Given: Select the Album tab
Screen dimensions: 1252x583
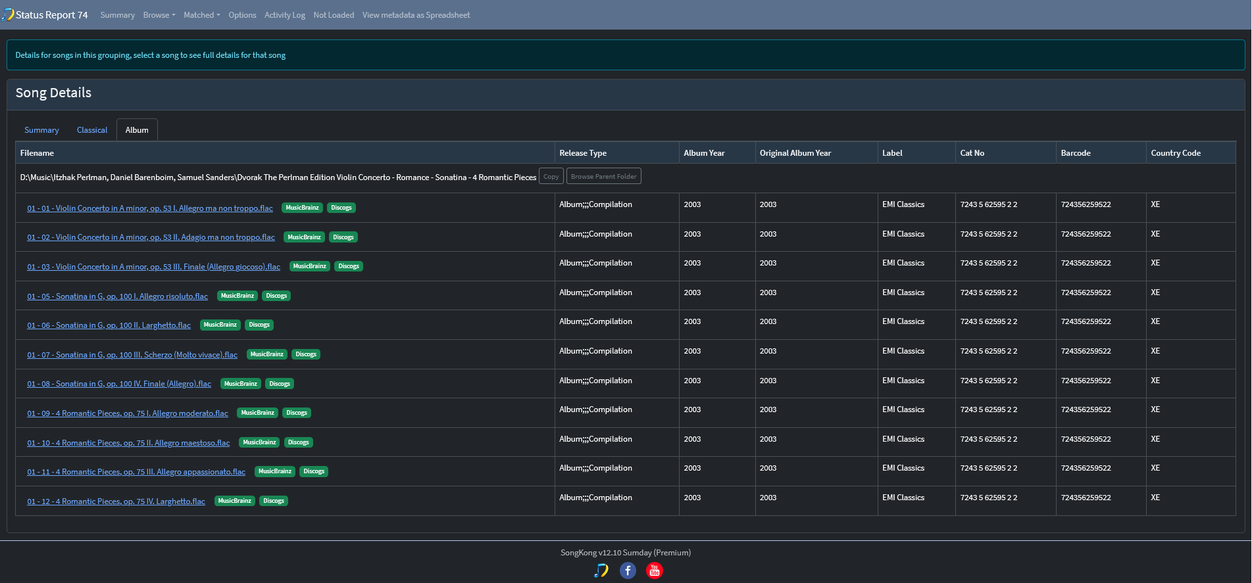Looking at the screenshot, I should pyautogui.click(x=137, y=130).
